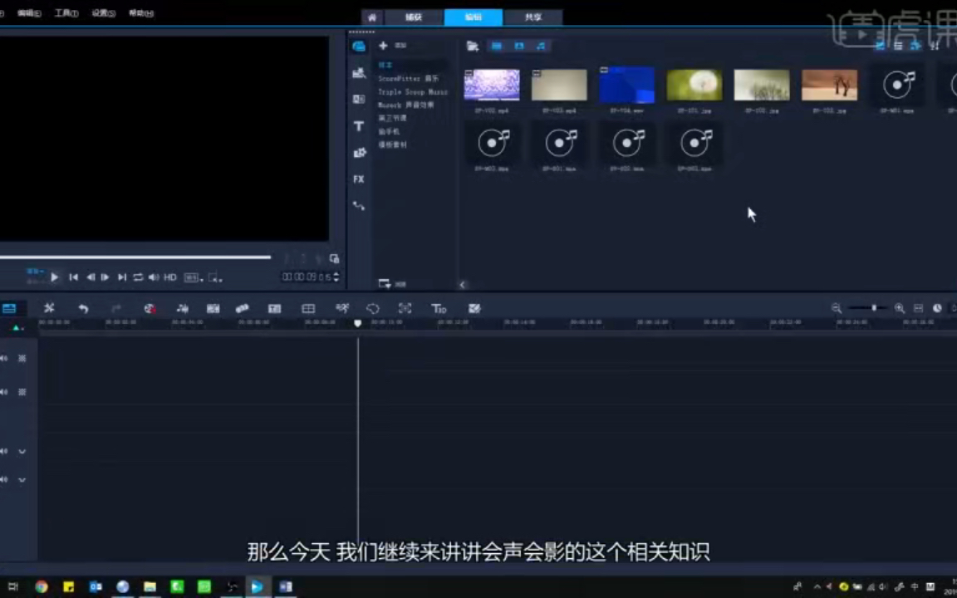The width and height of the screenshot is (957, 598).
Task: Open the Transitions panel icon
Action: tap(359, 99)
